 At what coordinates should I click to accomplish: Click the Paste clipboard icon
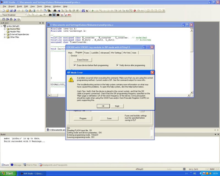[x=30, y=10]
